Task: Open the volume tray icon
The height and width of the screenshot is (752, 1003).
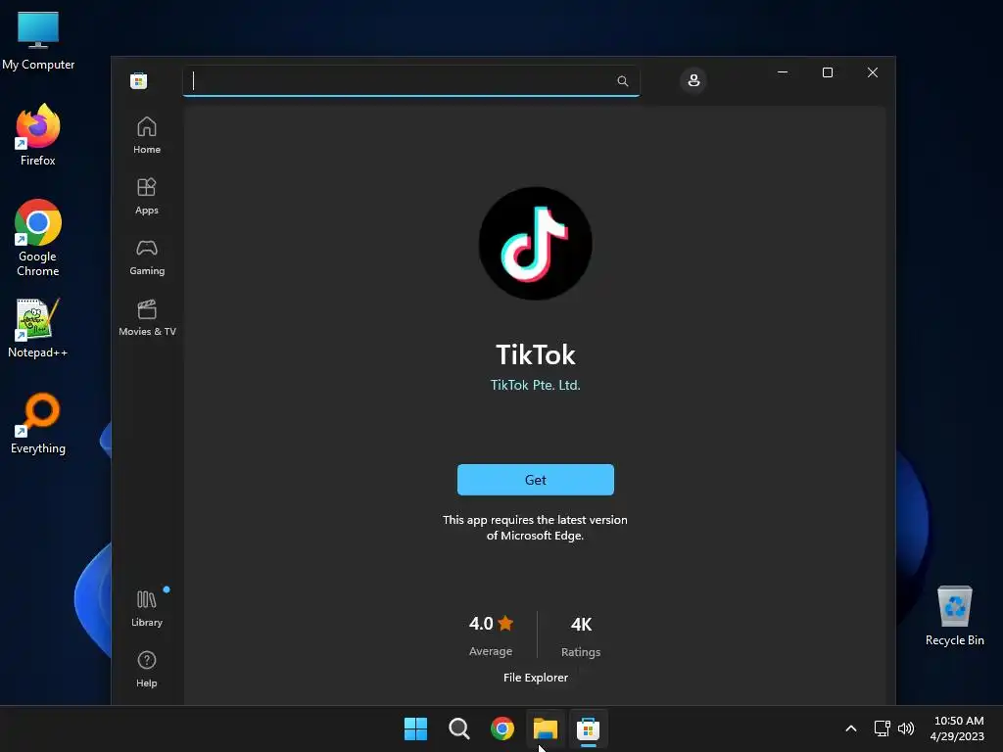Action: tap(906, 728)
